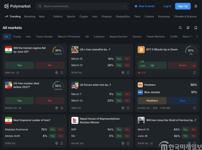
Task: Bookmark the US forces enter Iran market
Action: [128, 108]
